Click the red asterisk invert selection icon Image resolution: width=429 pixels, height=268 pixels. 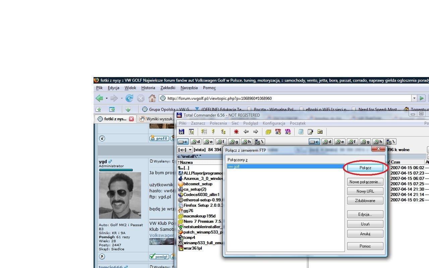point(236,132)
